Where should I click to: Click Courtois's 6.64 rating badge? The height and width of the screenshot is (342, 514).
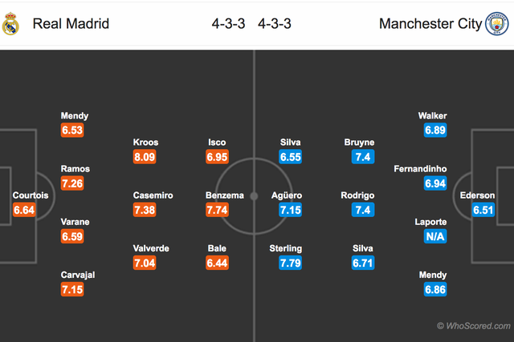[25, 210]
